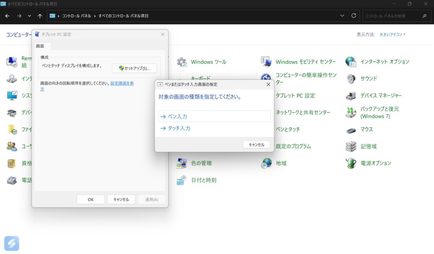Open 記憶域 drives icon

[x=351, y=146]
